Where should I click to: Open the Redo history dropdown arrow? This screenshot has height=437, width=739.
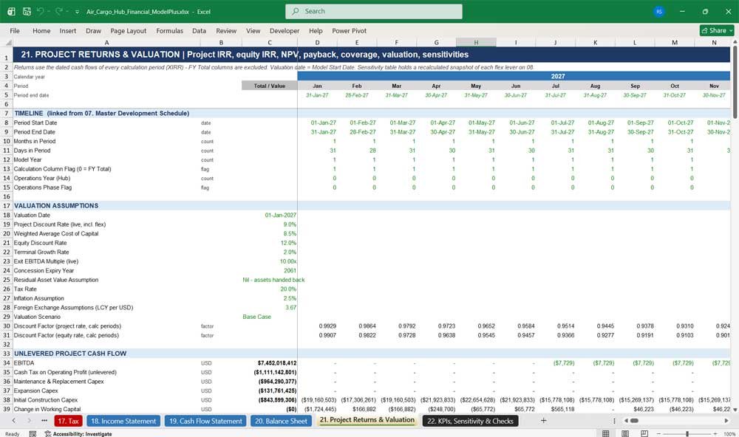click(x=67, y=11)
